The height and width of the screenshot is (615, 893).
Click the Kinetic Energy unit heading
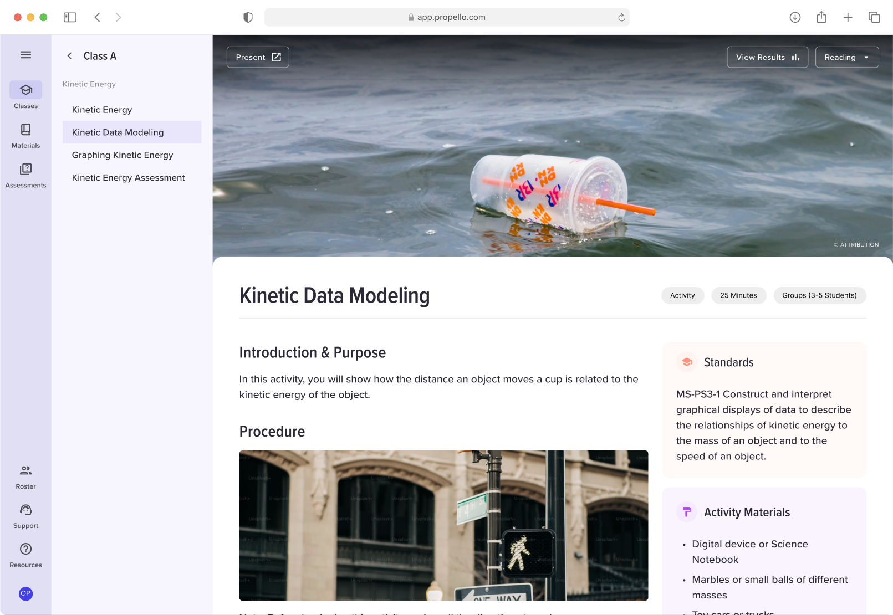click(89, 84)
